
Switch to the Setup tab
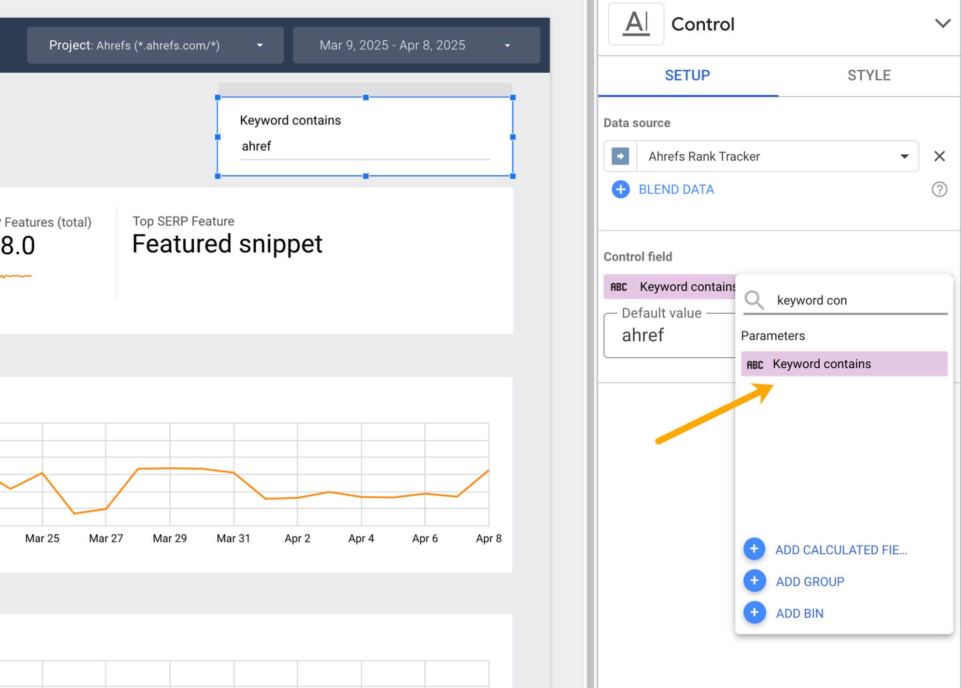[x=687, y=76]
